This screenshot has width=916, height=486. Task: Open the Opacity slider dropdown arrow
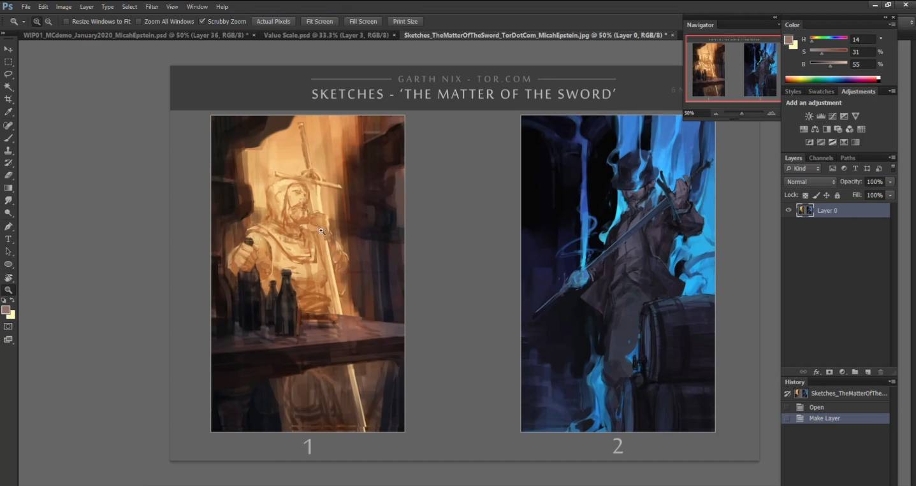pos(890,182)
